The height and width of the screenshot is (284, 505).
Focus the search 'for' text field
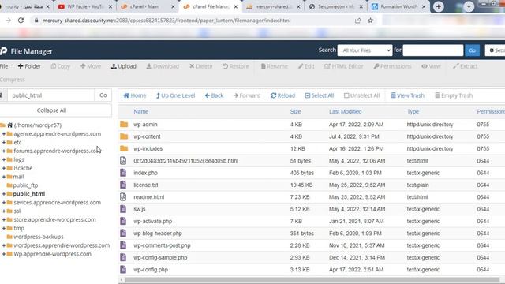[x=433, y=50]
